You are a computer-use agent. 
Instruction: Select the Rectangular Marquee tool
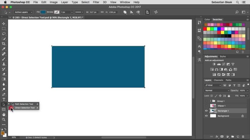pos(4,29)
